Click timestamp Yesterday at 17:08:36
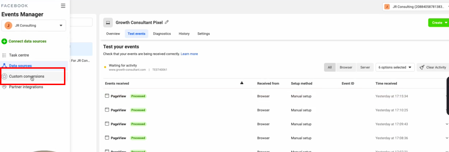 click(392, 138)
